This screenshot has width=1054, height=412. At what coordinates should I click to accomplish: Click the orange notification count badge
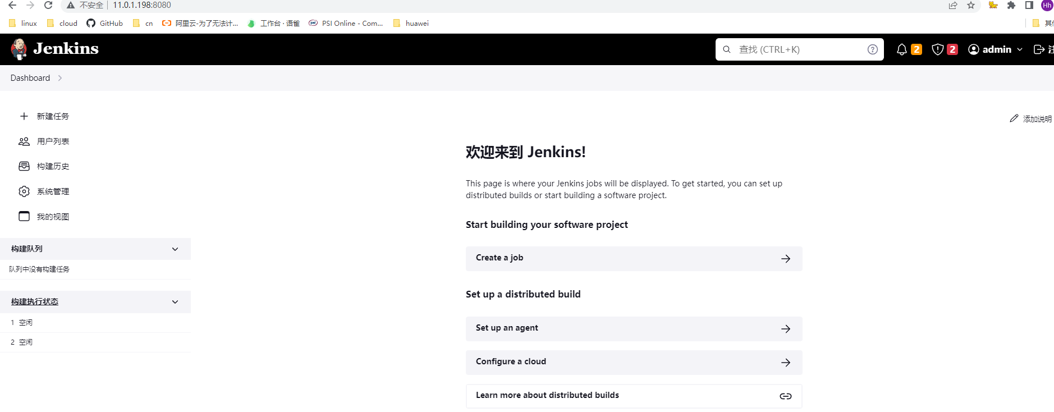tap(916, 49)
